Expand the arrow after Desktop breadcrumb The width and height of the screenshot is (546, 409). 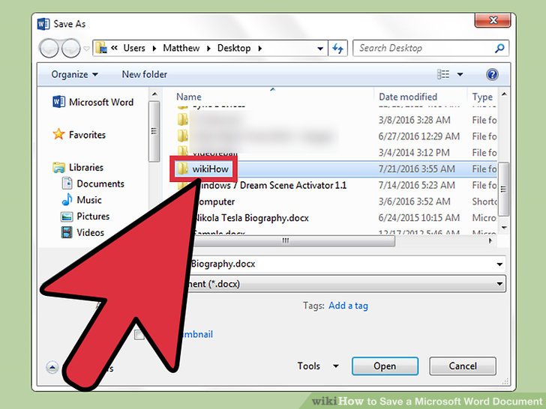point(259,49)
